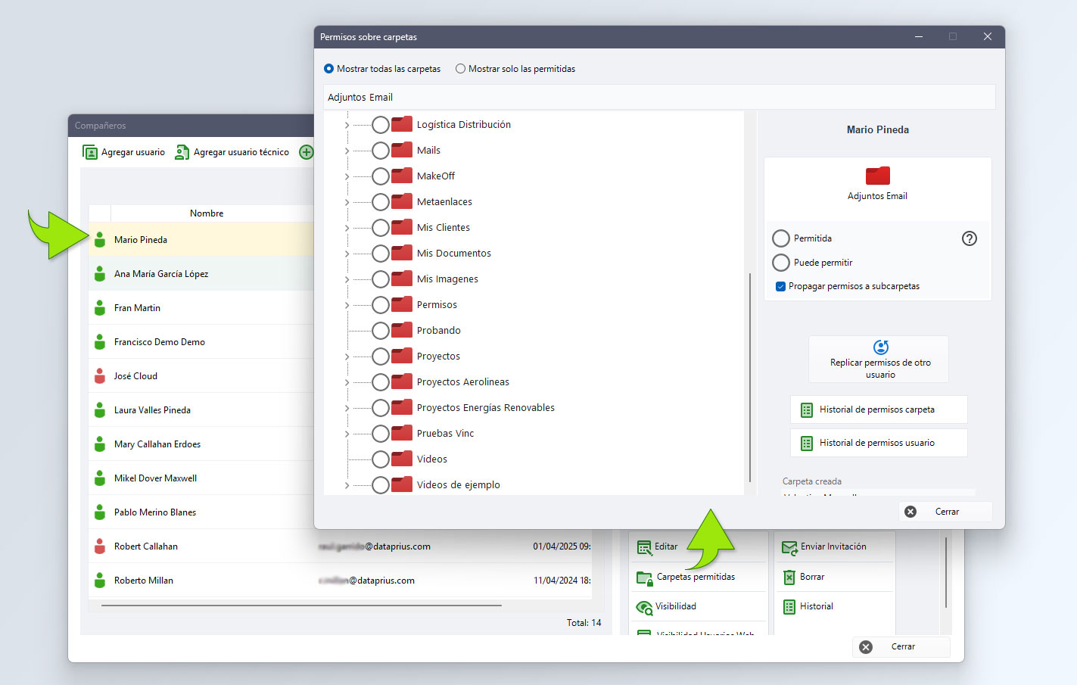
Task: Expand the Logística Distribución tree node
Action: [347, 125]
